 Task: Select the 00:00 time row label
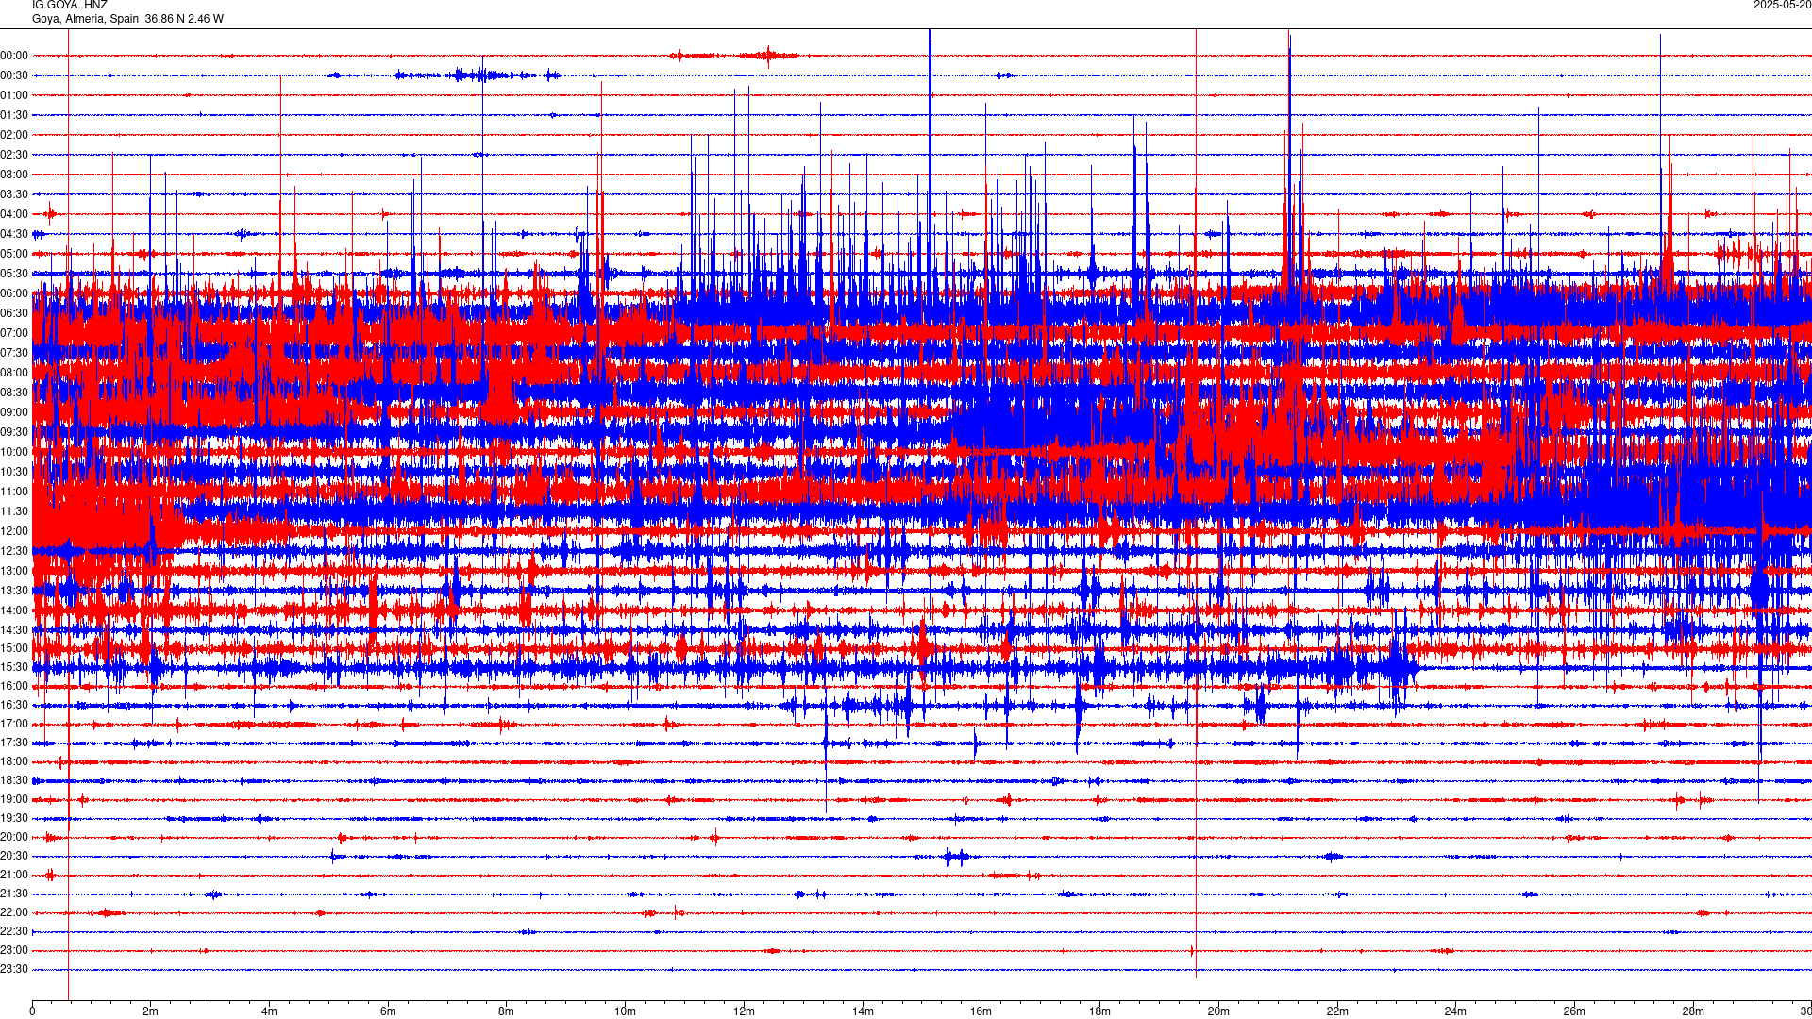tap(14, 56)
